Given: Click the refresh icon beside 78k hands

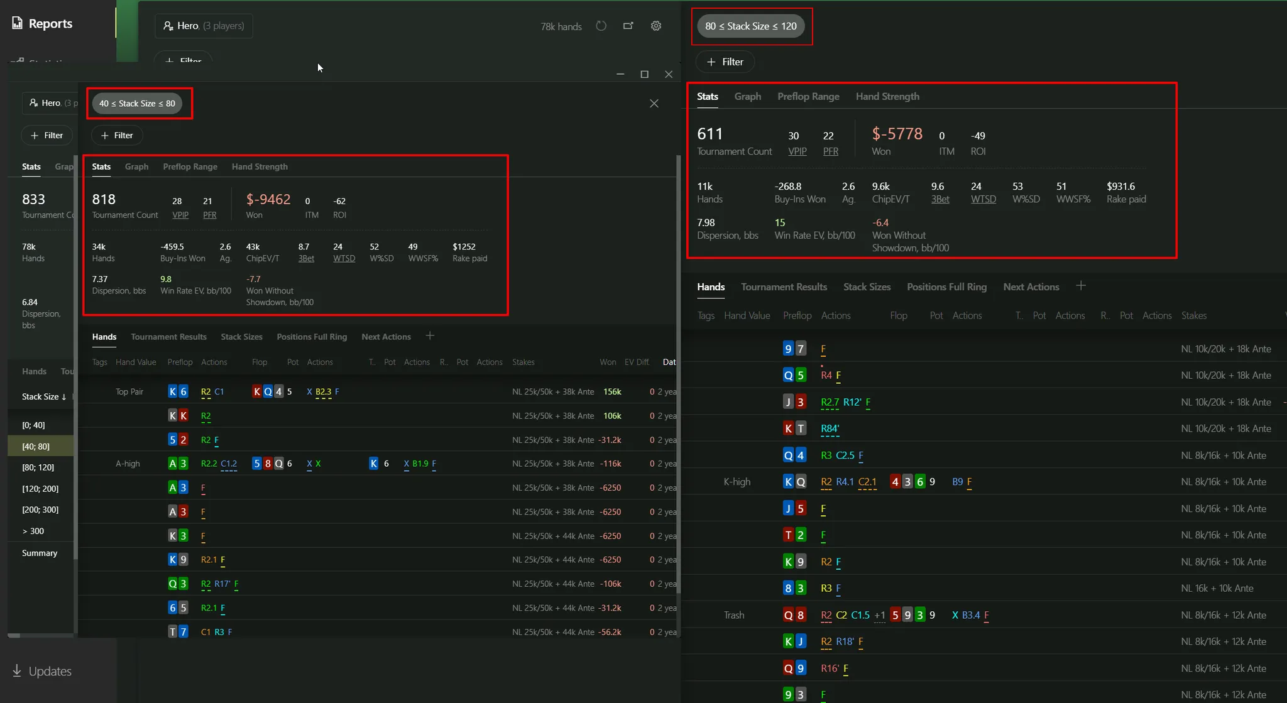Looking at the screenshot, I should [x=601, y=26].
